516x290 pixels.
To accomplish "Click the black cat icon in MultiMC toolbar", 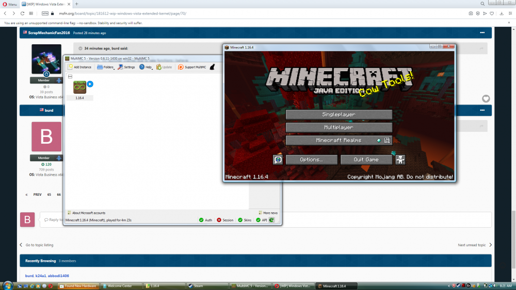I will (213, 67).
